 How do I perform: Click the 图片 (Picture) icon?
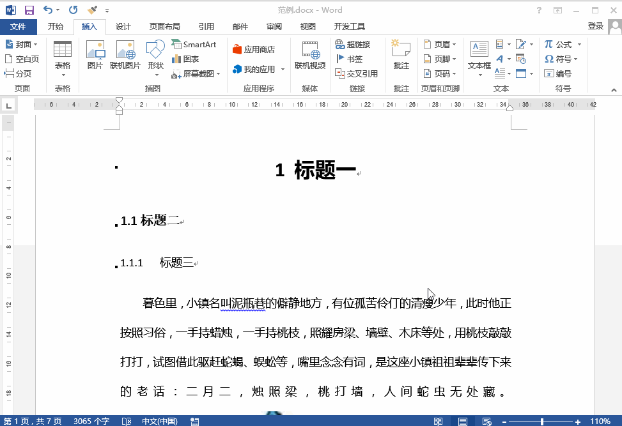tap(95, 55)
